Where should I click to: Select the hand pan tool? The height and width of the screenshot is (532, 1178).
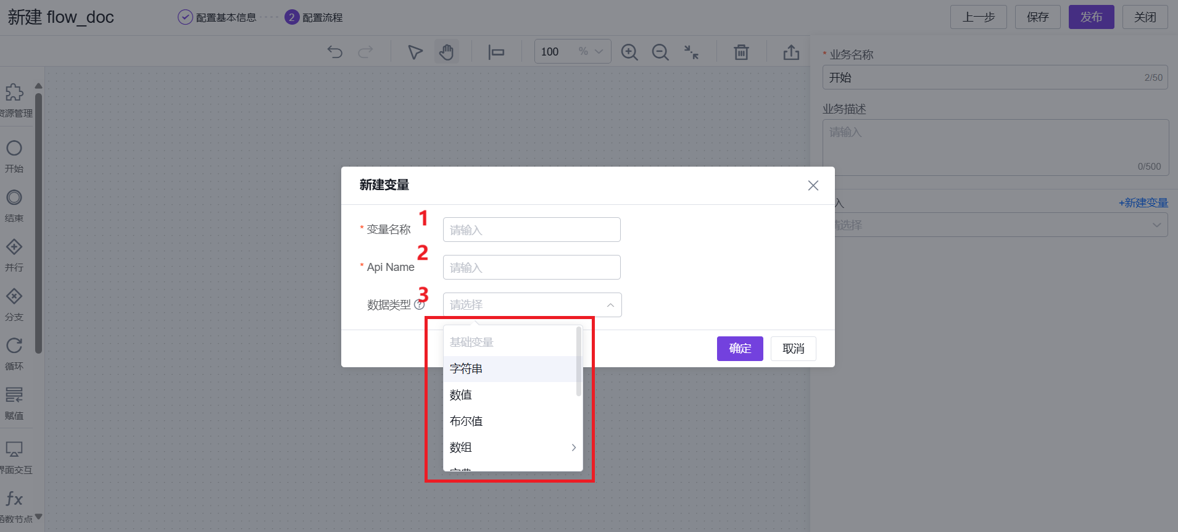coord(446,52)
